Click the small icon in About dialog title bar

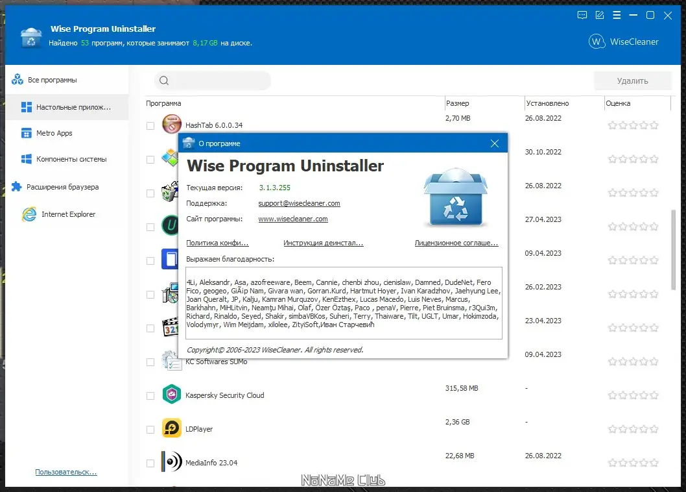(x=189, y=143)
